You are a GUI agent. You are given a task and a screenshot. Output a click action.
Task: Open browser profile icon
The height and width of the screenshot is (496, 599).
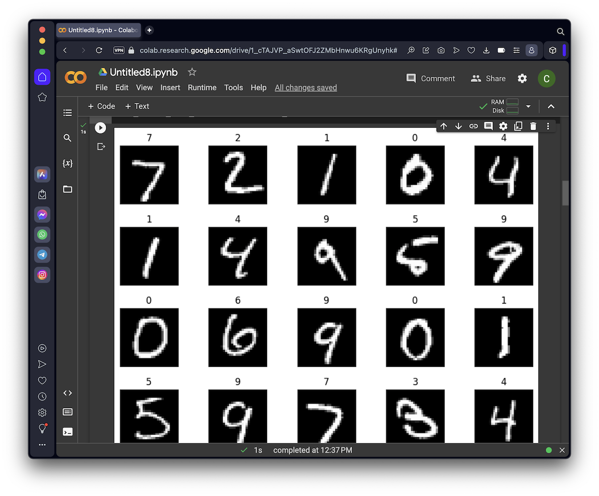pos(532,50)
